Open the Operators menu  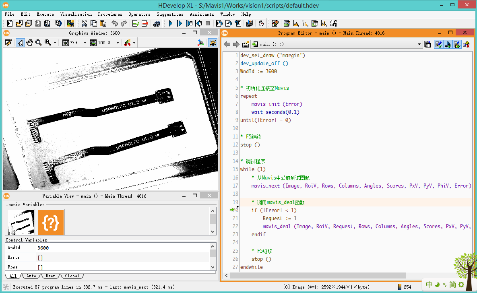click(x=139, y=14)
